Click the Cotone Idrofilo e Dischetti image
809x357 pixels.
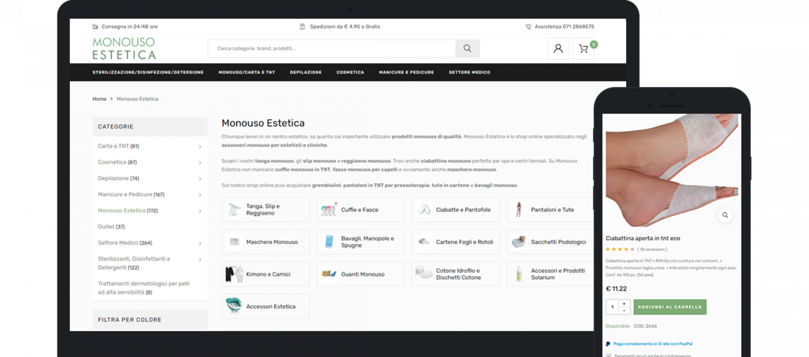pyautogui.click(x=424, y=273)
